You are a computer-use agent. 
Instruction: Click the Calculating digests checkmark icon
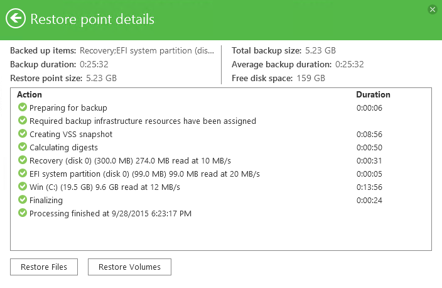pos(23,147)
